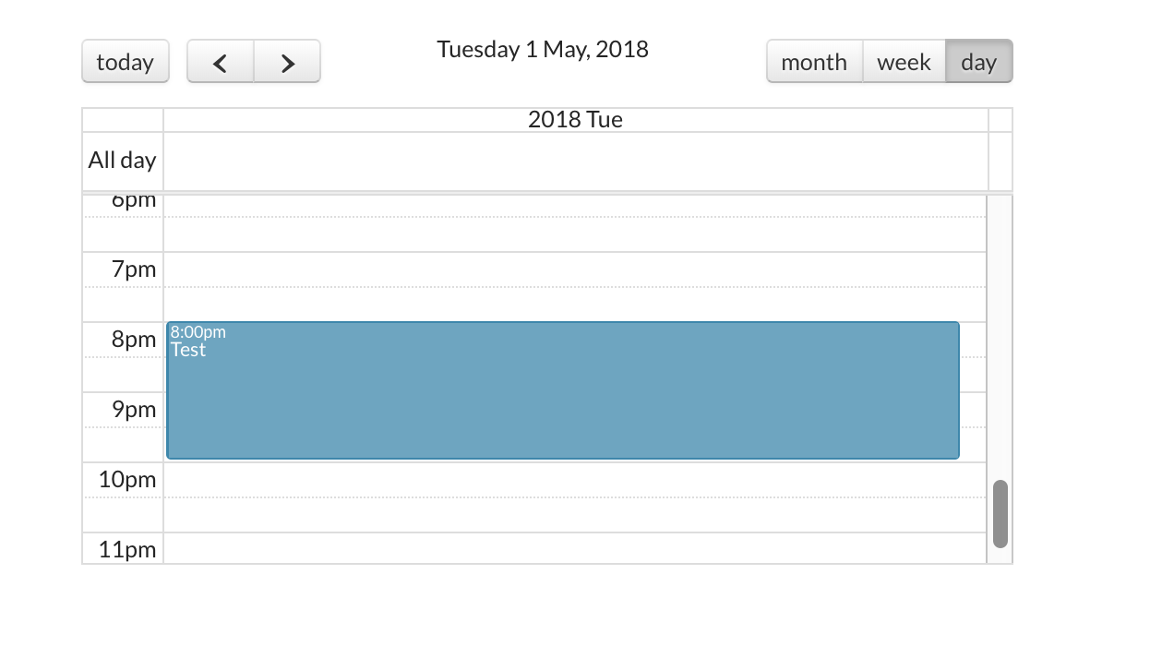Select the 11pm time slot
Screen dimensions: 1150x646
tap(575, 549)
